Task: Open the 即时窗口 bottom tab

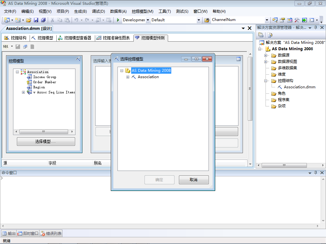Action: click(x=28, y=234)
